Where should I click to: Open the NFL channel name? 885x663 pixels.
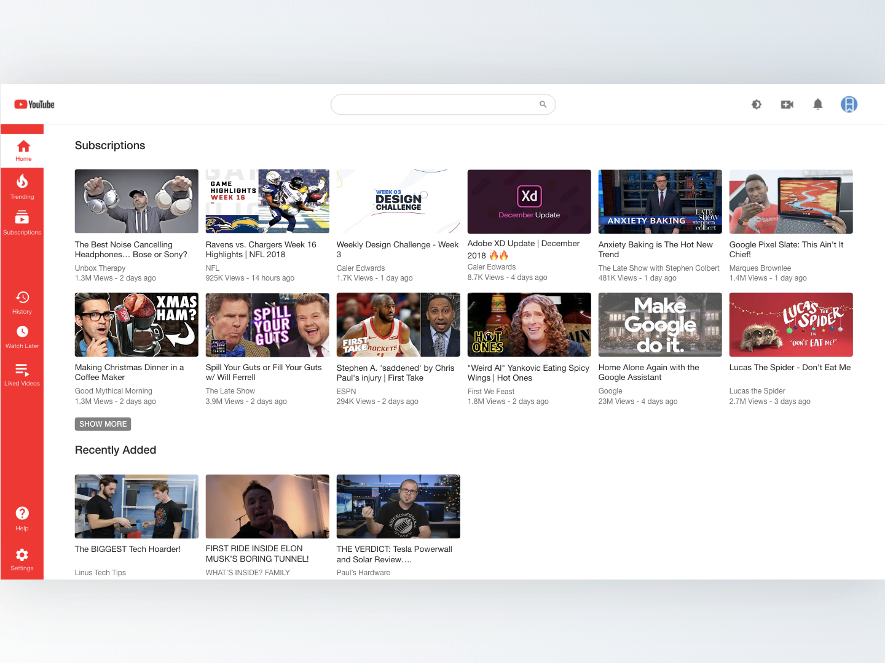213,268
